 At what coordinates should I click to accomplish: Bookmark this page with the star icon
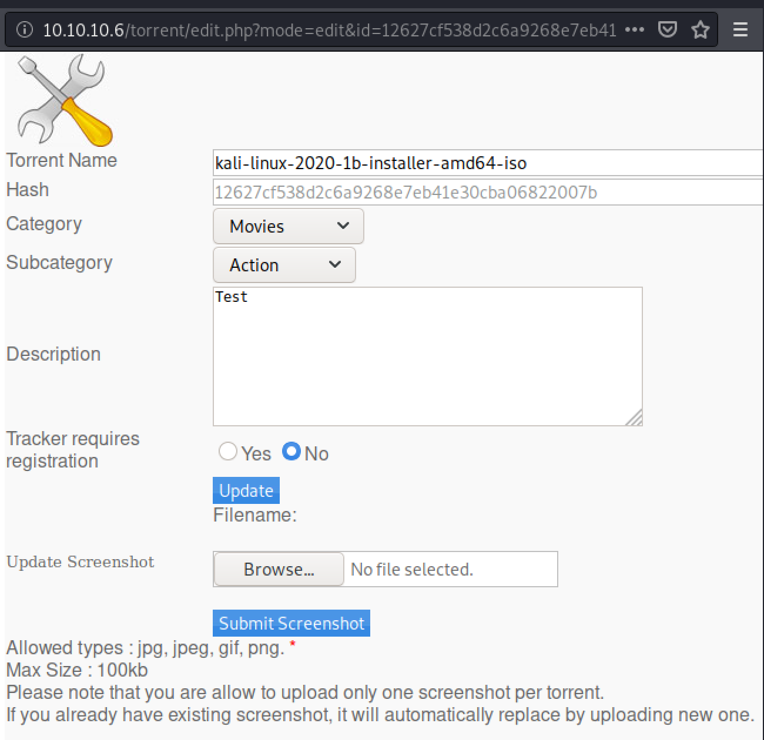tap(700, 29)
